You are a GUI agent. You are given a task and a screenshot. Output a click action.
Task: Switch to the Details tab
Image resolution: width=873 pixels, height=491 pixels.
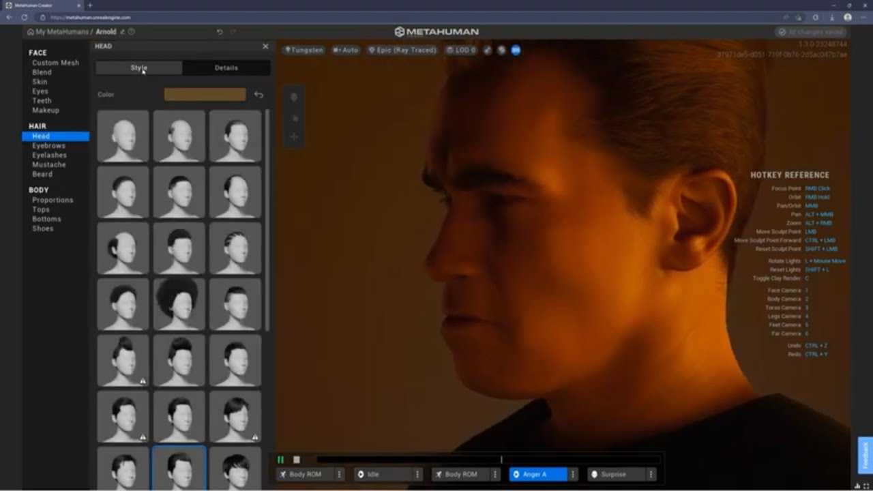tap(226, 68)
